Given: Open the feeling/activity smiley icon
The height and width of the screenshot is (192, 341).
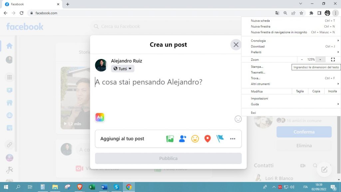Looking at the screenshot, I should tap(195, 139).
